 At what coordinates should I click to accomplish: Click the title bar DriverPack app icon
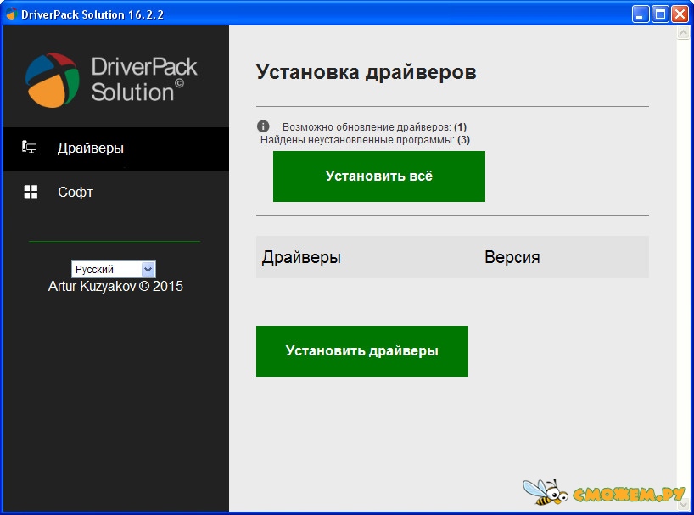coord(11,14)
